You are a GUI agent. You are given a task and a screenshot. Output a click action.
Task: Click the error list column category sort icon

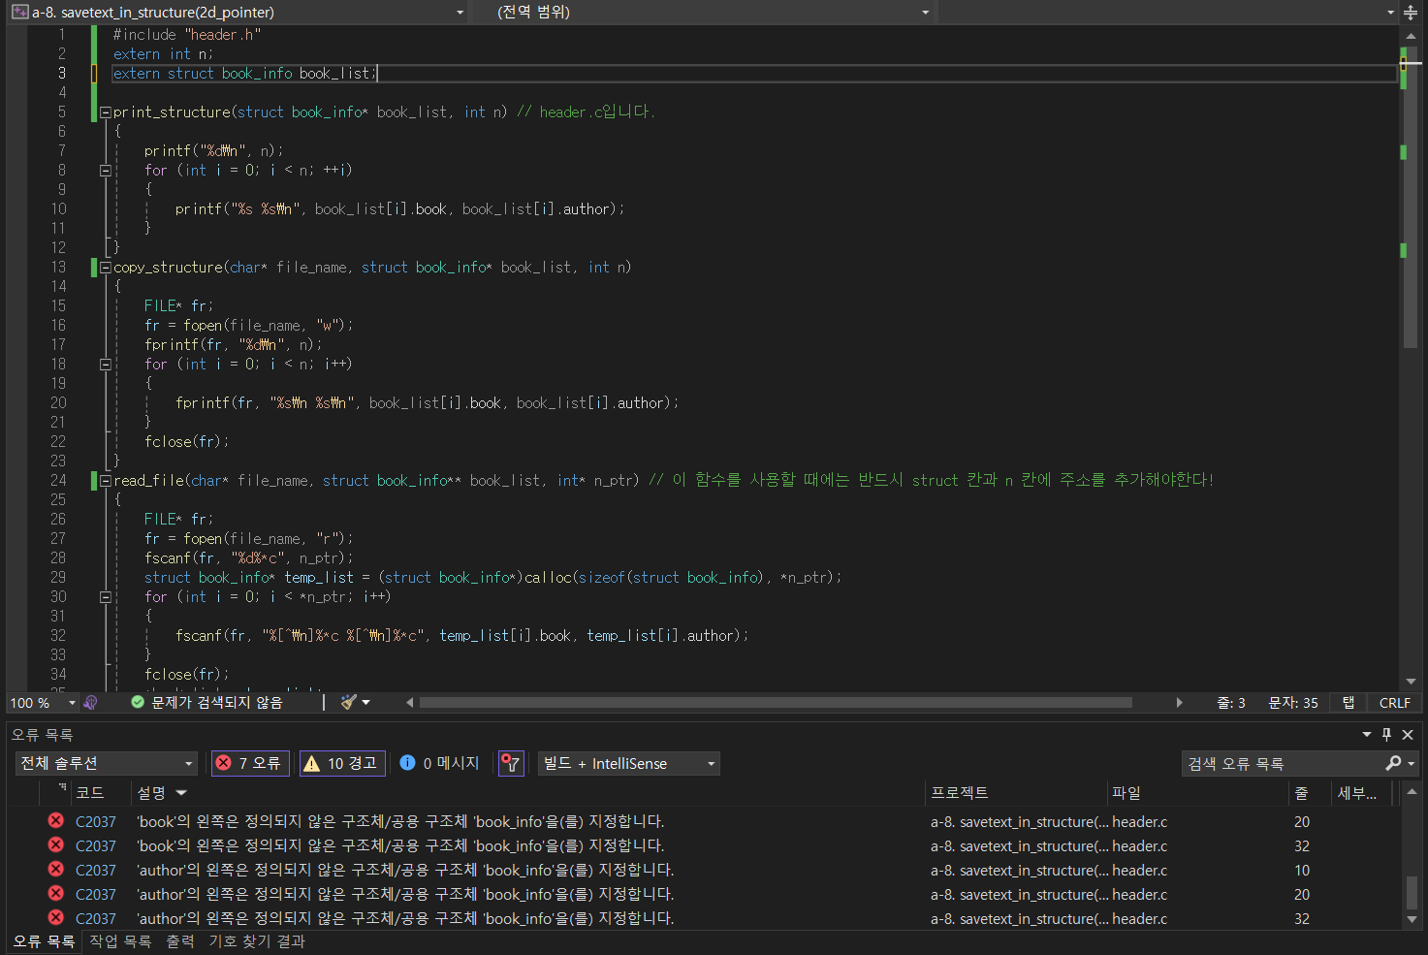pyautogui.click(x=62, y=788)
